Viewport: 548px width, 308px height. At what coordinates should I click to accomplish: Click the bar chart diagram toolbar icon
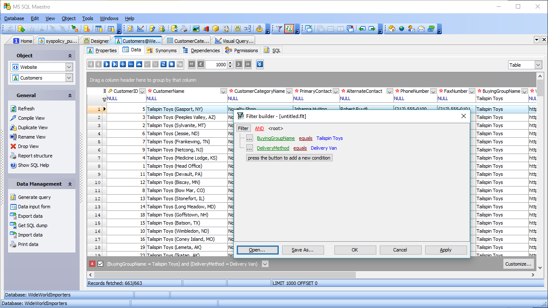(206, 29)
